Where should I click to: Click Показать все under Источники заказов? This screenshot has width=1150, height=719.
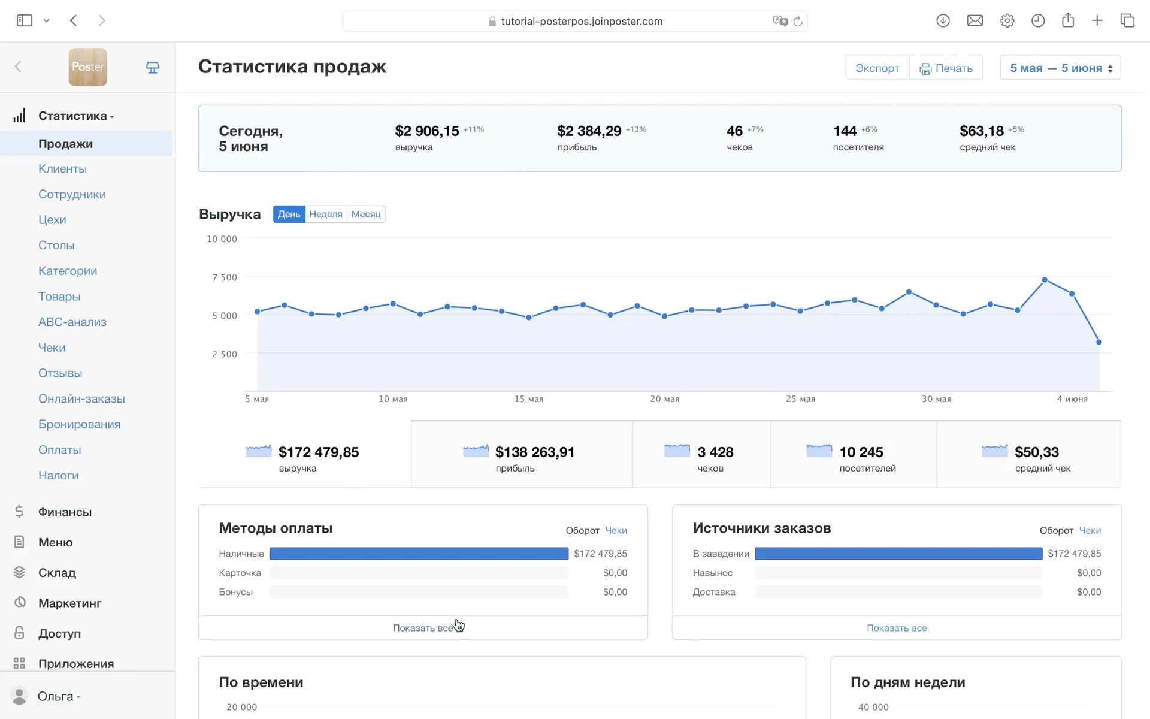pos(896,628)
